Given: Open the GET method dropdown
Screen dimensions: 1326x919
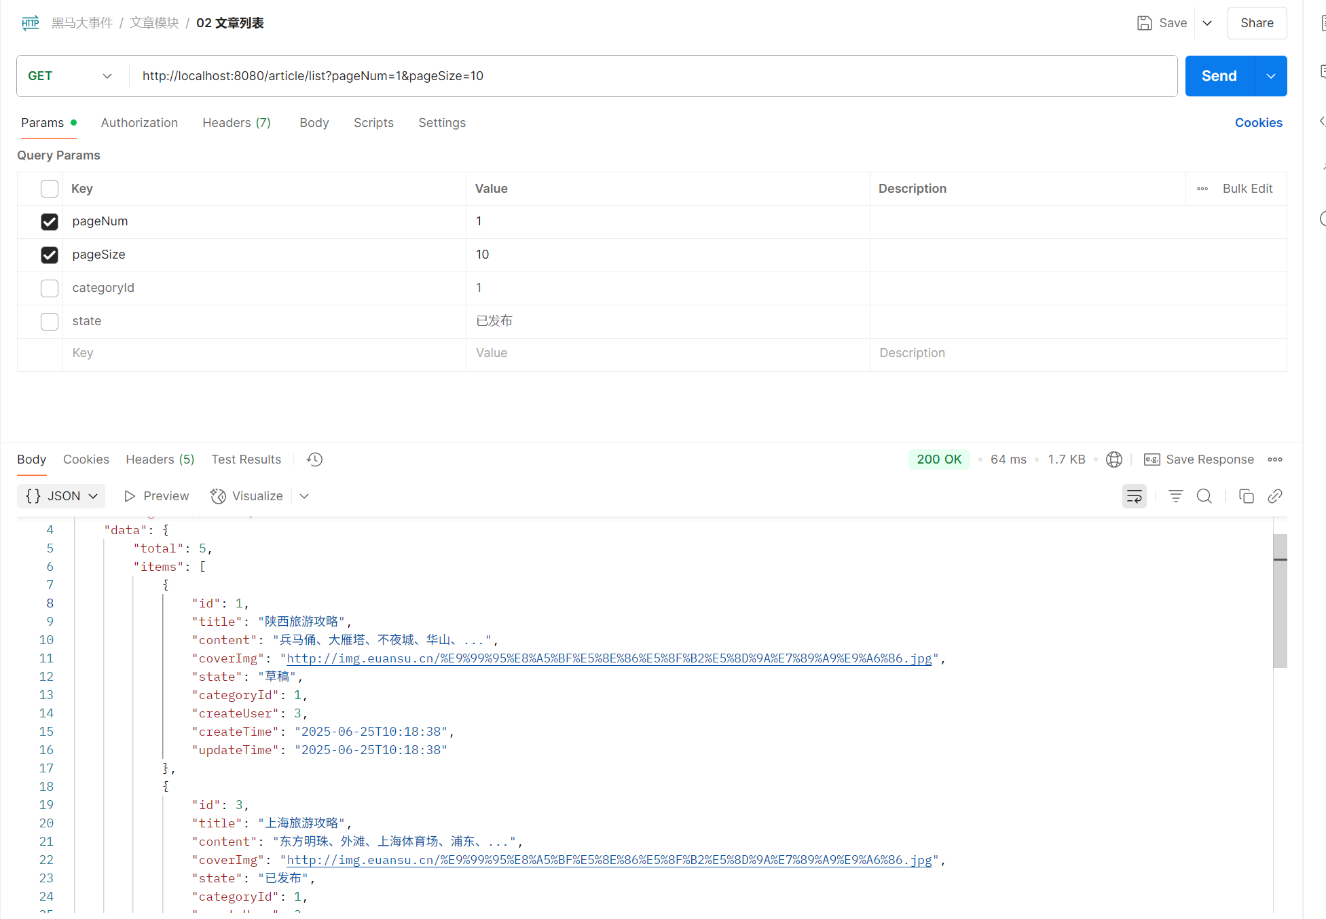Looking at the screenshot, I should 70,76.
